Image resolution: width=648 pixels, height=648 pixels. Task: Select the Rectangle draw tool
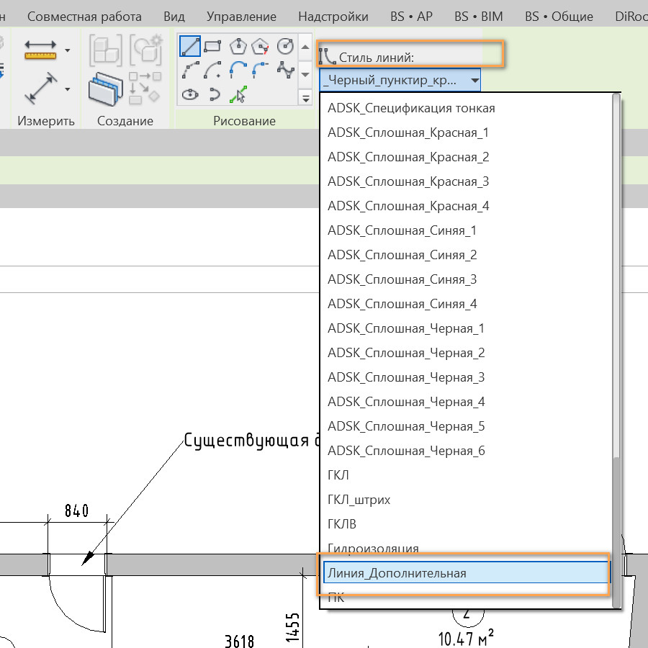(212, 47)
